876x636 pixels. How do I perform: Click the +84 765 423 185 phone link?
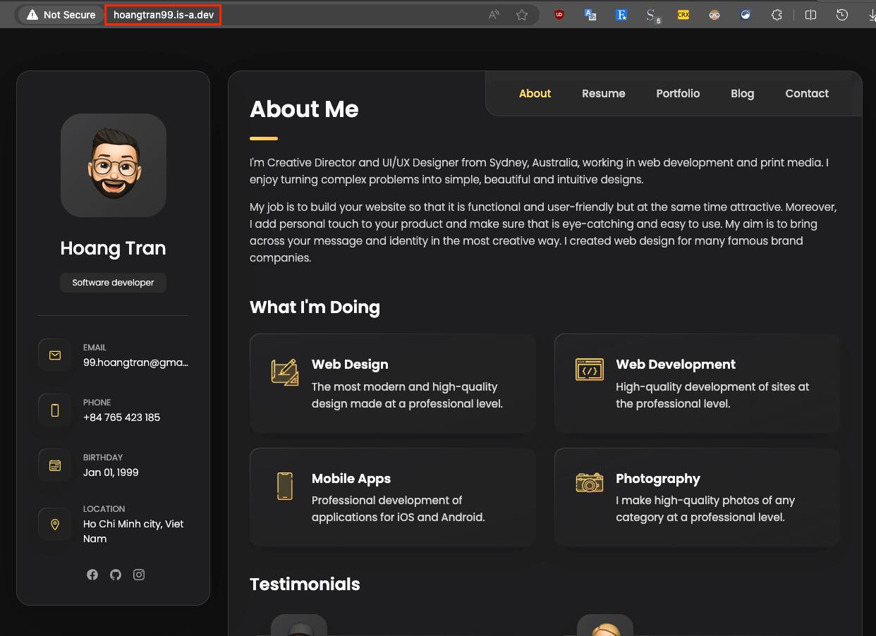click(121, 417)
